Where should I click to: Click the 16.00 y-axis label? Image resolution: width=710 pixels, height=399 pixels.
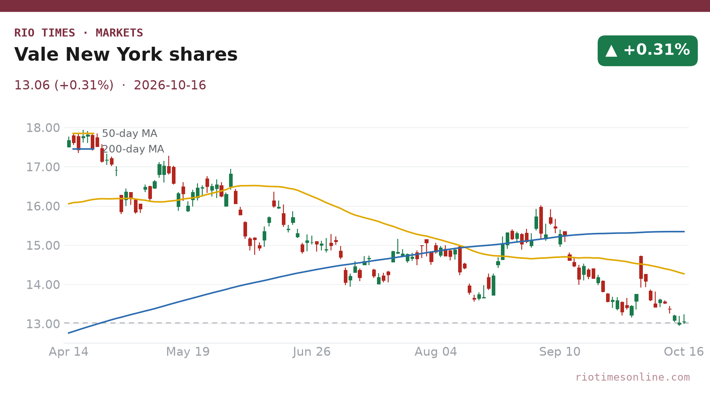[43, 206]
